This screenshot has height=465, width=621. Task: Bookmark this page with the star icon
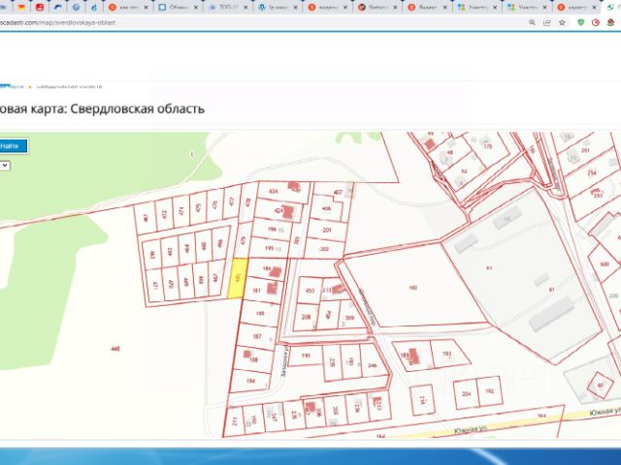pos(562,22)
